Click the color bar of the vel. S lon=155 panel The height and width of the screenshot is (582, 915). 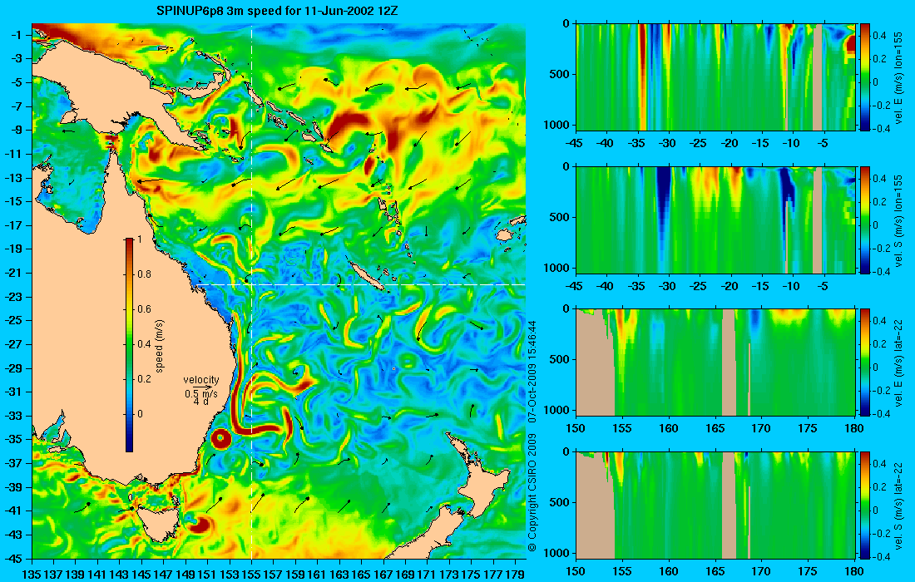click(x=864, y=219)
